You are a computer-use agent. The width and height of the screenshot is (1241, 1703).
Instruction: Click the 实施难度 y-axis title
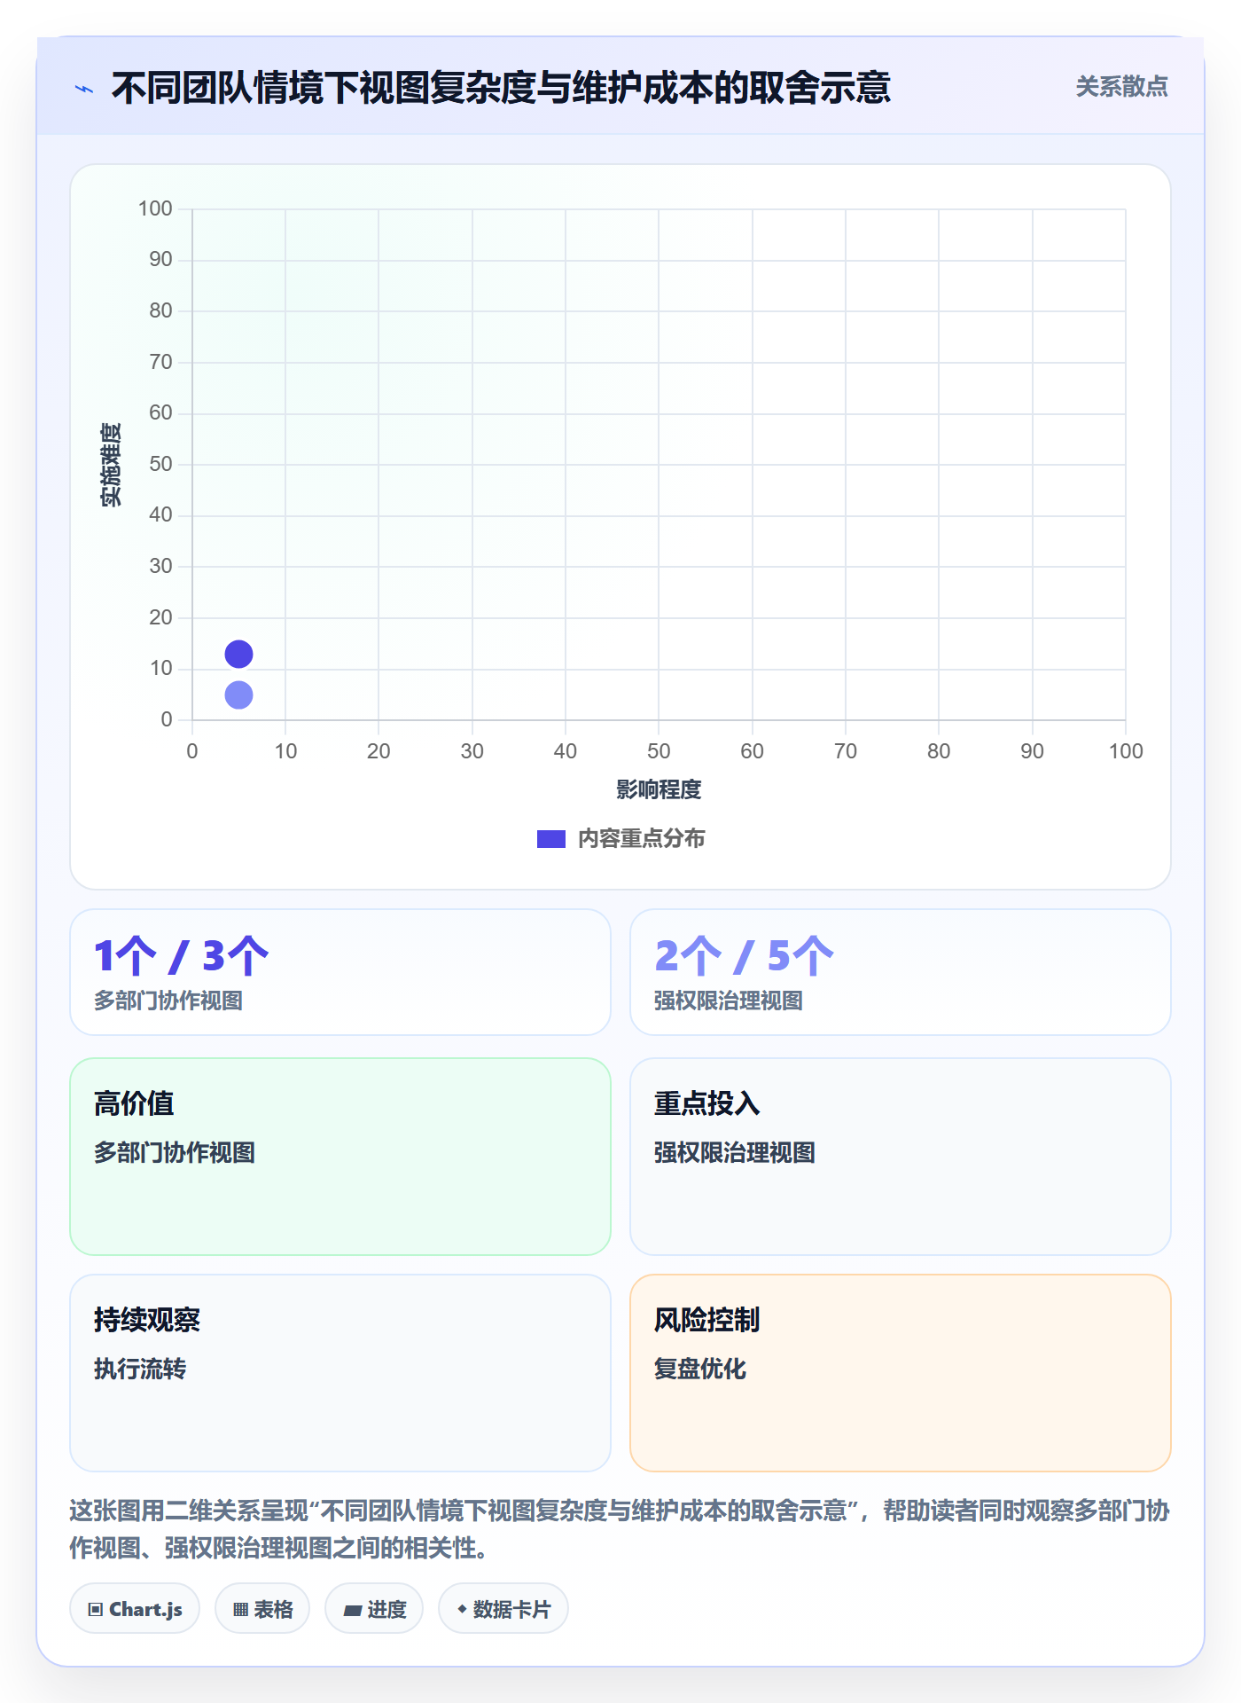click(x=111, y=465)
